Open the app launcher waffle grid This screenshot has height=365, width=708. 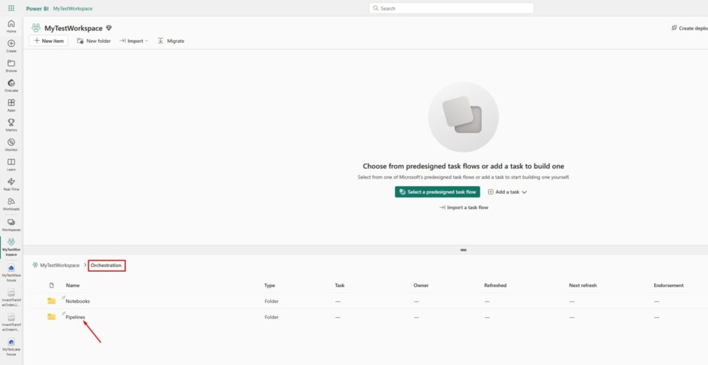pos(11,8)
